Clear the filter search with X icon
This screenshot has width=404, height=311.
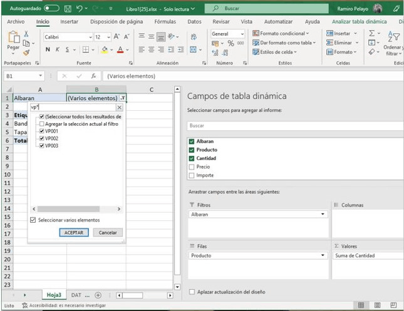119,108
